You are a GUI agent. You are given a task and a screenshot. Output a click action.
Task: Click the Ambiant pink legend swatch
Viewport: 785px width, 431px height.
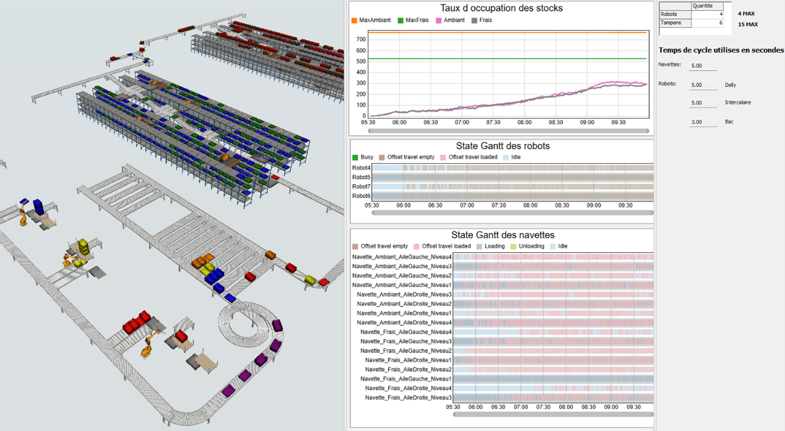pyautogui.click(x=439, y=20)
